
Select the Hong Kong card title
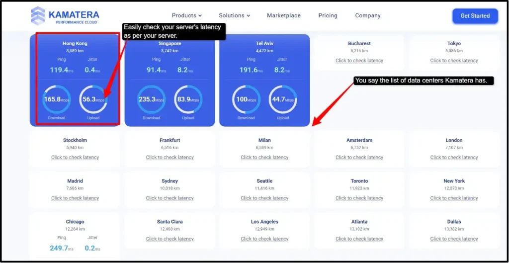coord(75,43)
